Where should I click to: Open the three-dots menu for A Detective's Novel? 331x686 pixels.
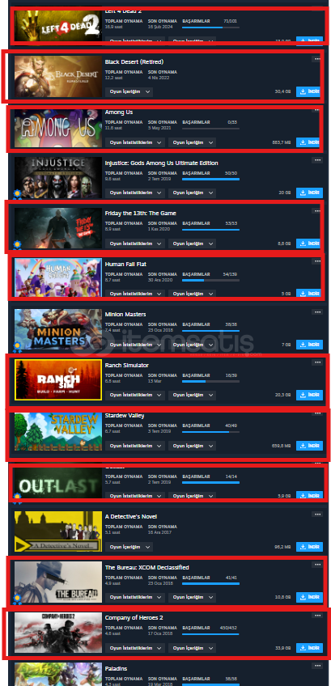coord(316,514)
